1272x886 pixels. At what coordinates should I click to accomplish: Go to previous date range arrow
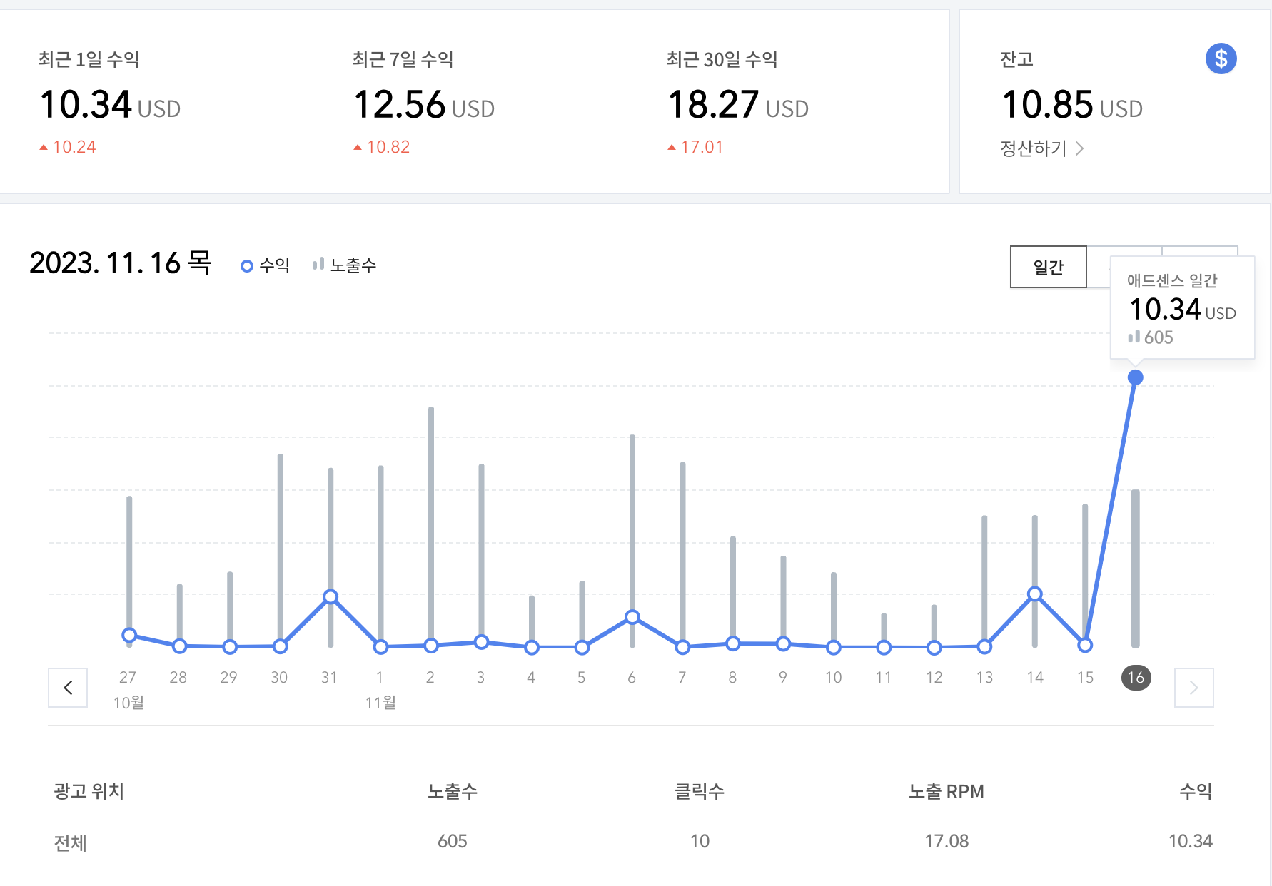tap(68, 688)
